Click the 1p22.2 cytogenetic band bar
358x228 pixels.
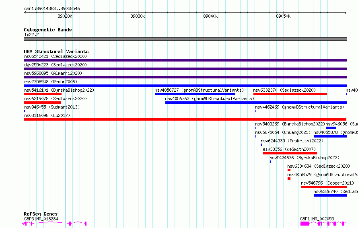point(185,39)
